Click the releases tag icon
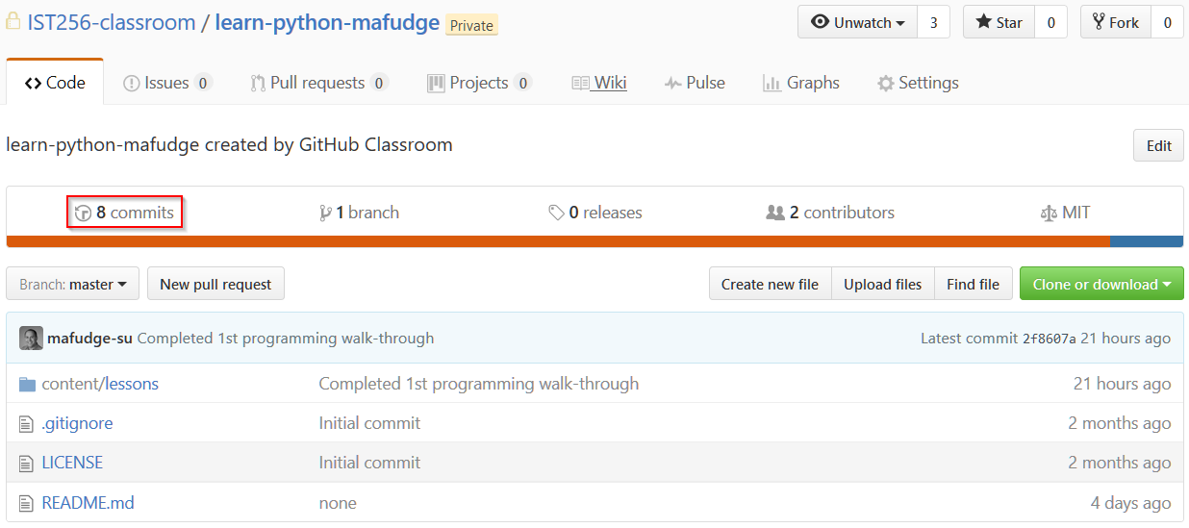 (556, 213)
